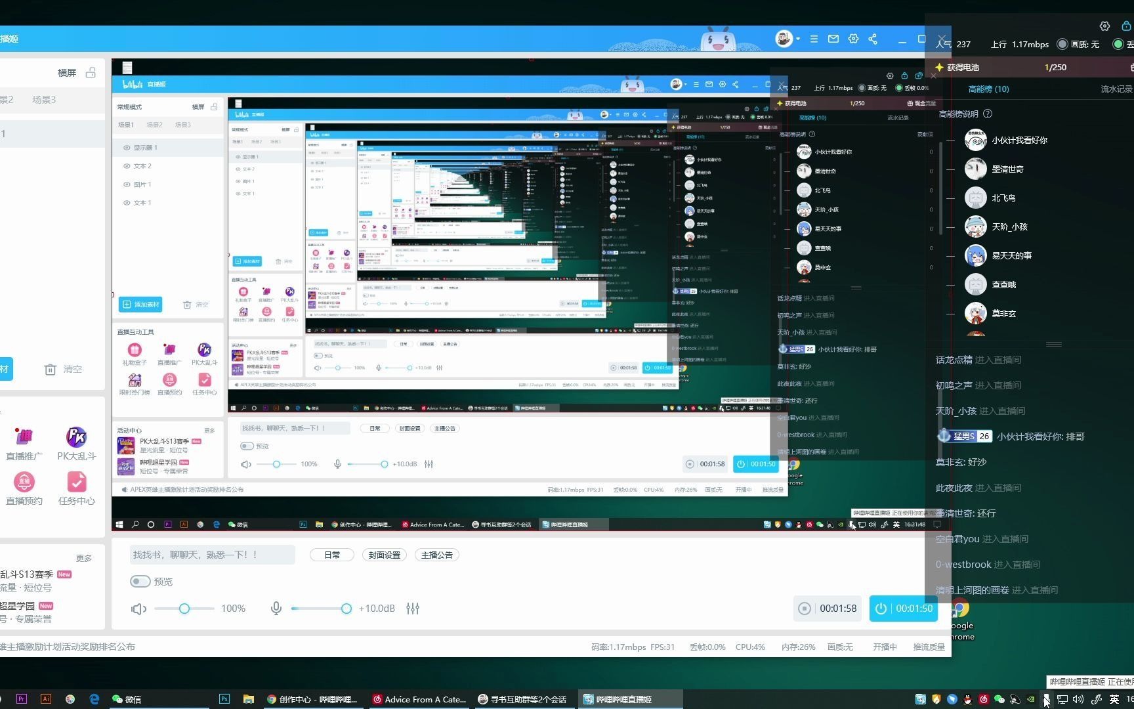Screen dimensions: 1134x709
Task: Open 封面设置 cover settings
Action: 385,555
